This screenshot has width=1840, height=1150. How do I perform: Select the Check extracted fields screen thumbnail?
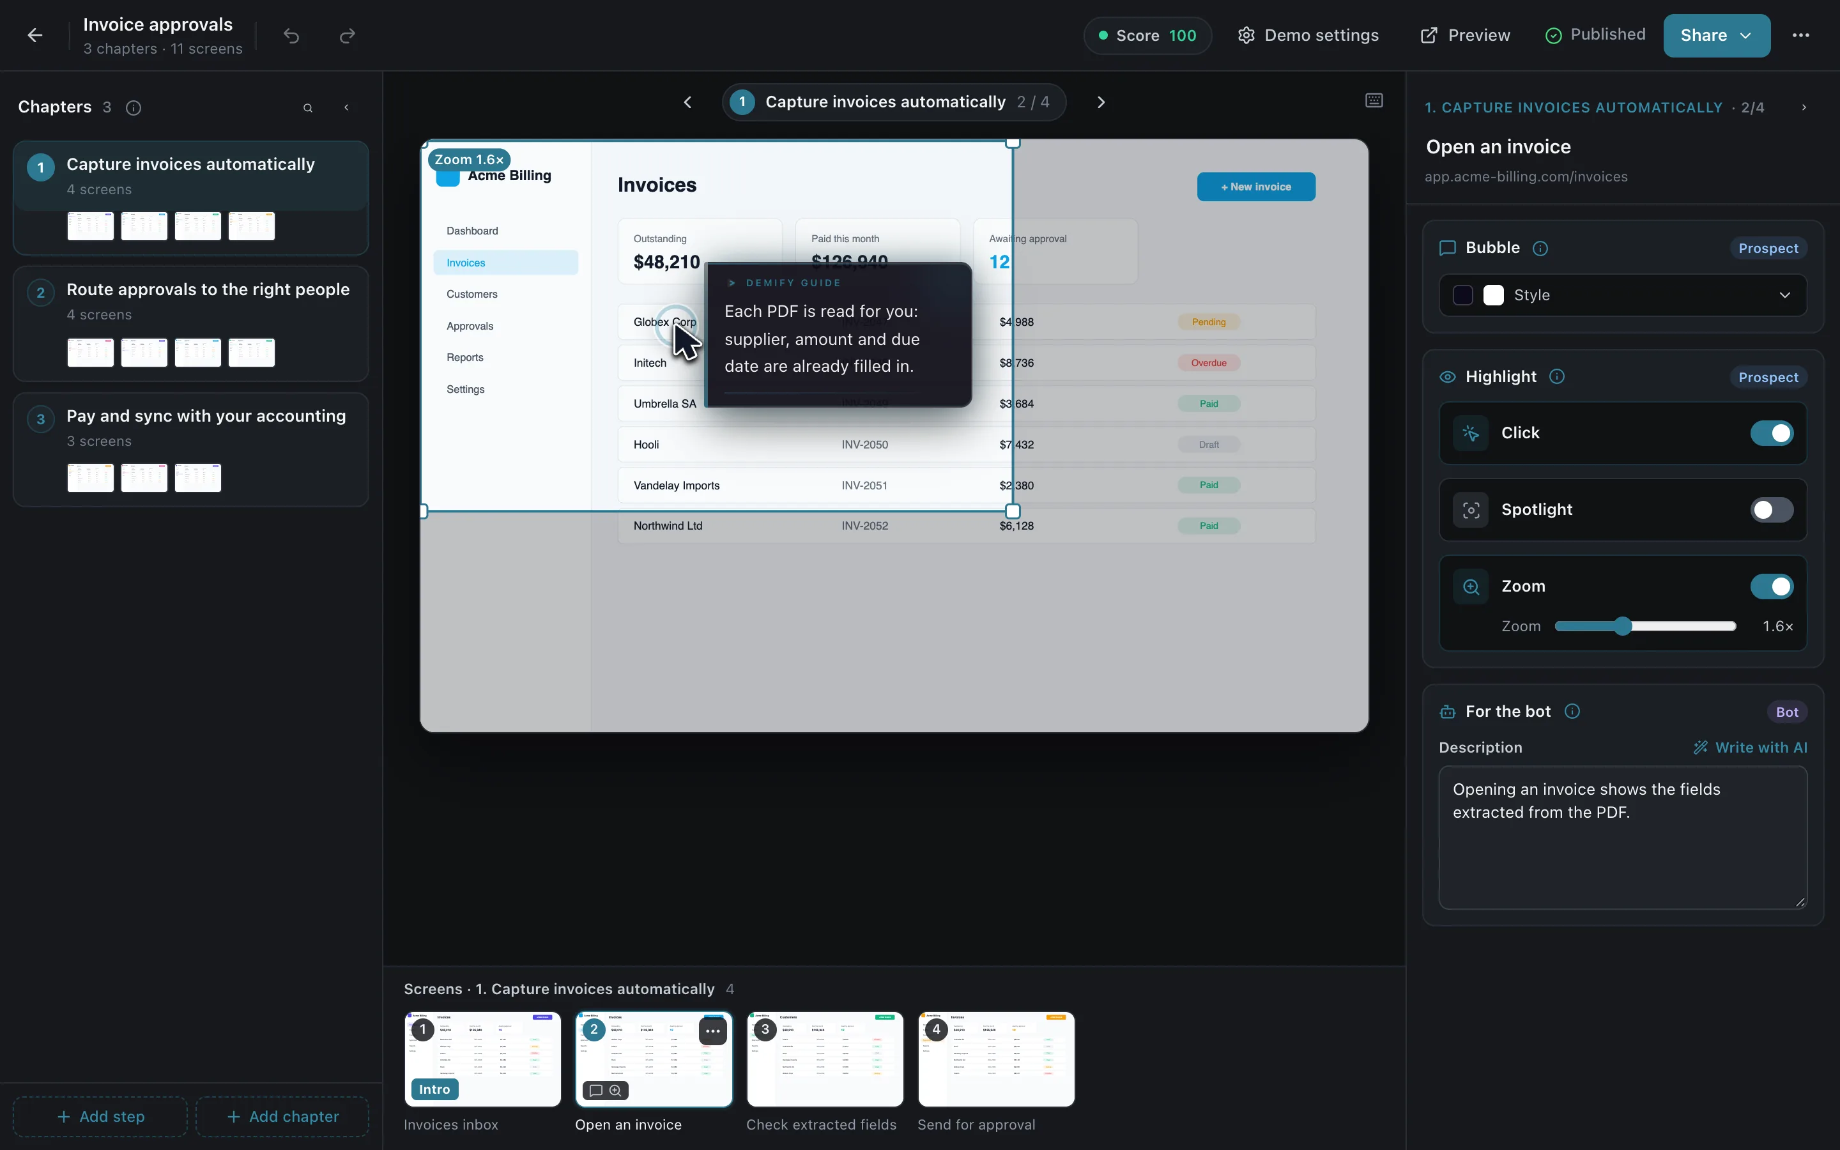pos(825,1059)
